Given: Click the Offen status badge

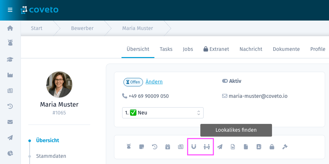Looking at the screenshot, I should click(x=133, y=82).
